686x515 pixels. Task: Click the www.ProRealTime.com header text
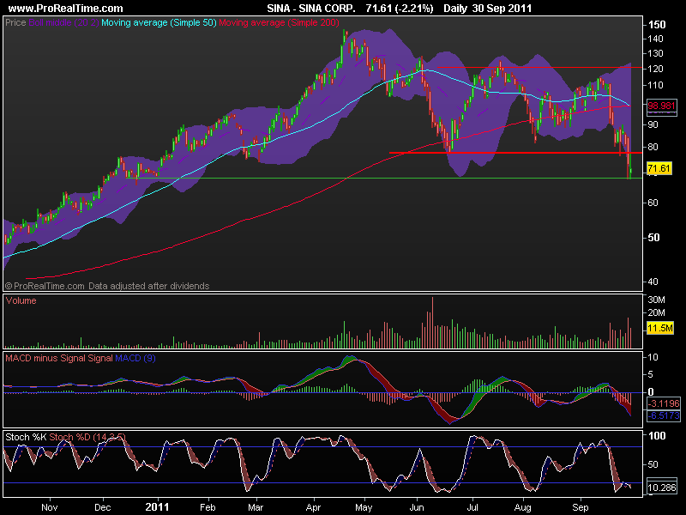click(66, 8)
